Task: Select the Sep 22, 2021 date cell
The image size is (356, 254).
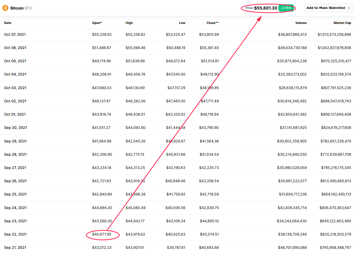Action: click(16, 234)
